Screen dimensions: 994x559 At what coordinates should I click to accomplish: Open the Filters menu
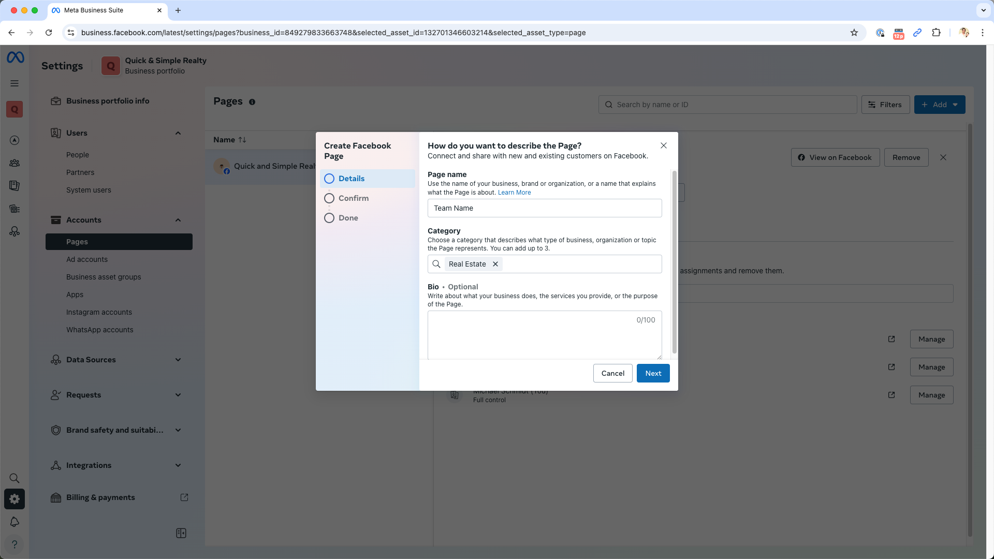(885, 105)
